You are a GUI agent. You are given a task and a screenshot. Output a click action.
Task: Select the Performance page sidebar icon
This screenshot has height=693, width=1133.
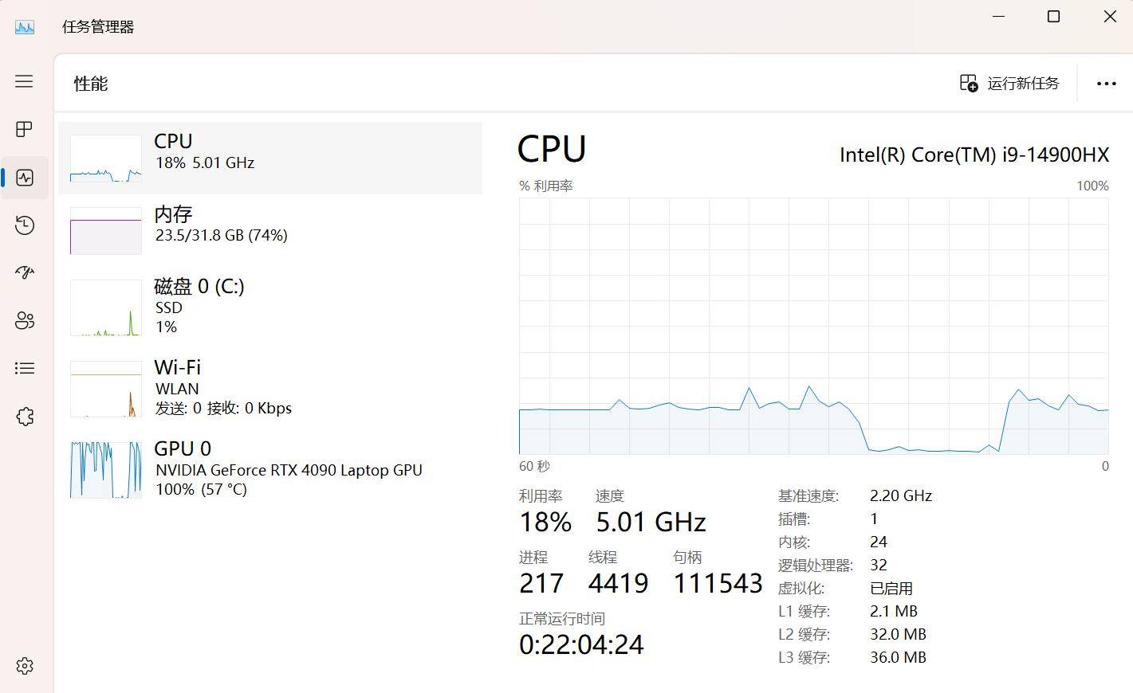coord(25,177)
